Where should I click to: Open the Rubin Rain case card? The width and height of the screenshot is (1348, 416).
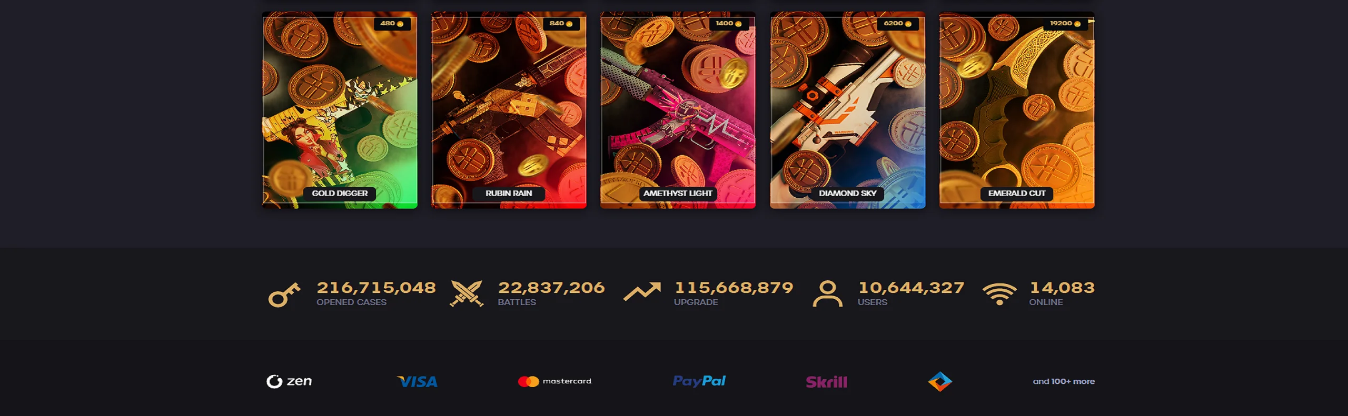click(x=509, y=110)
